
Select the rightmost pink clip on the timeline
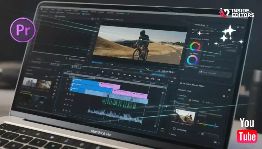click(139, 95)
